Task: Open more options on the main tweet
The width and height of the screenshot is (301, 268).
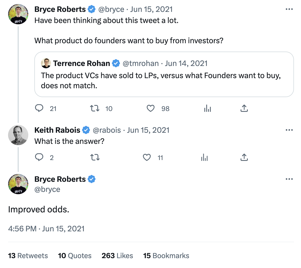Action: pyautogui.click(x=289, y=179)
